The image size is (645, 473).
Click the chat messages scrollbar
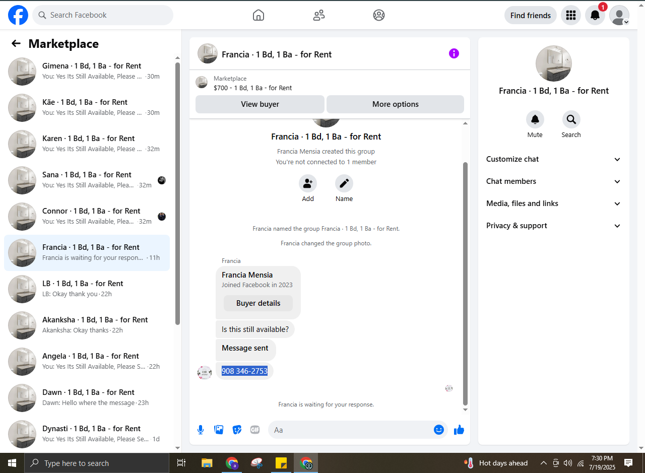[x=465, y=284]
